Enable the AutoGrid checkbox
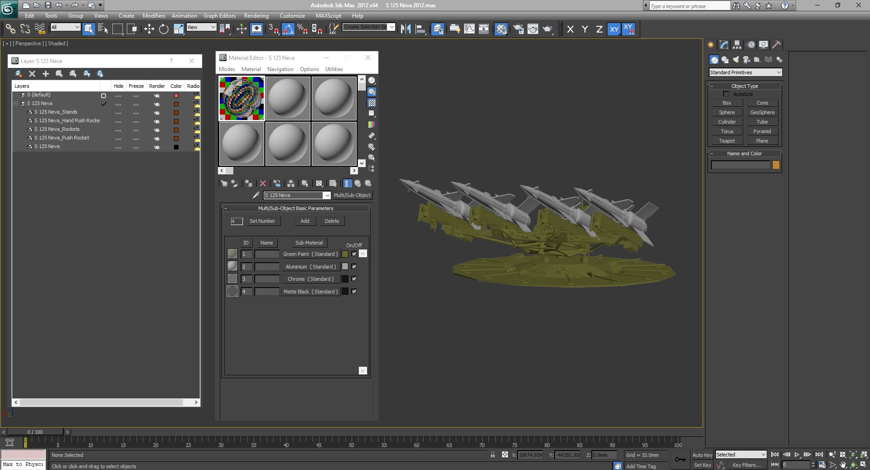This screenshot has height=470, width=870. point(726,94)
